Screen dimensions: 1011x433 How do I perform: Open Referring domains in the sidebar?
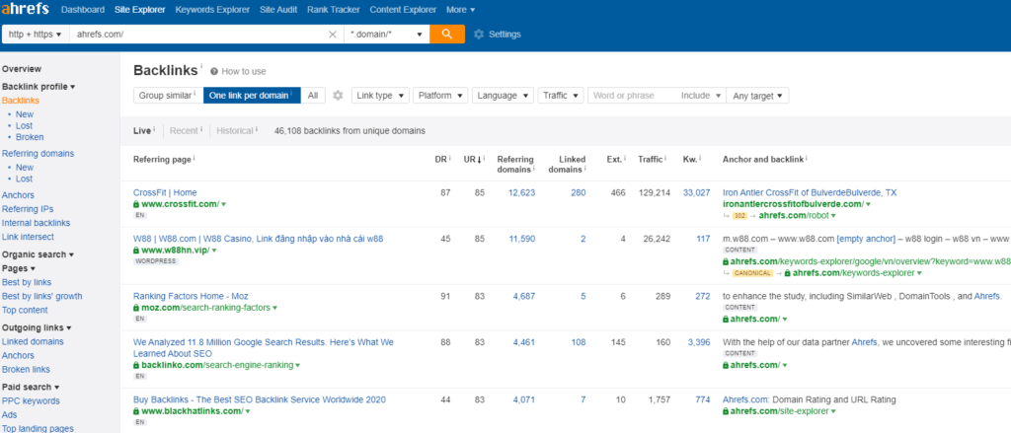point(39,153)
